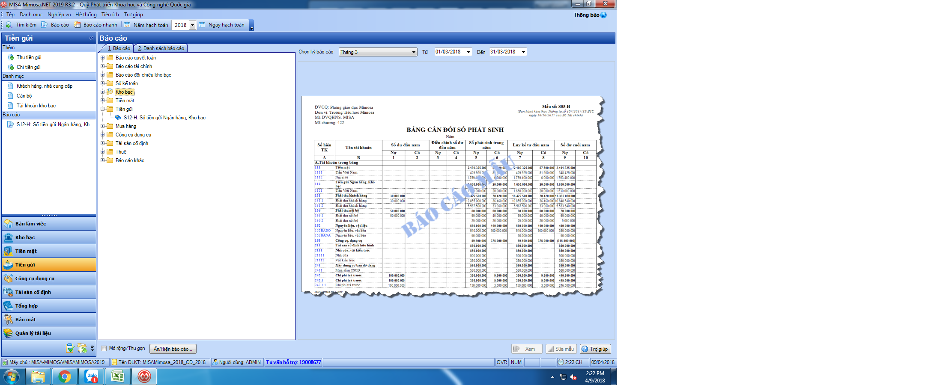Collapse the Tiền gửi panel with chevrons
This screenshot has width=937, height=385.
(x=91, y=38)
